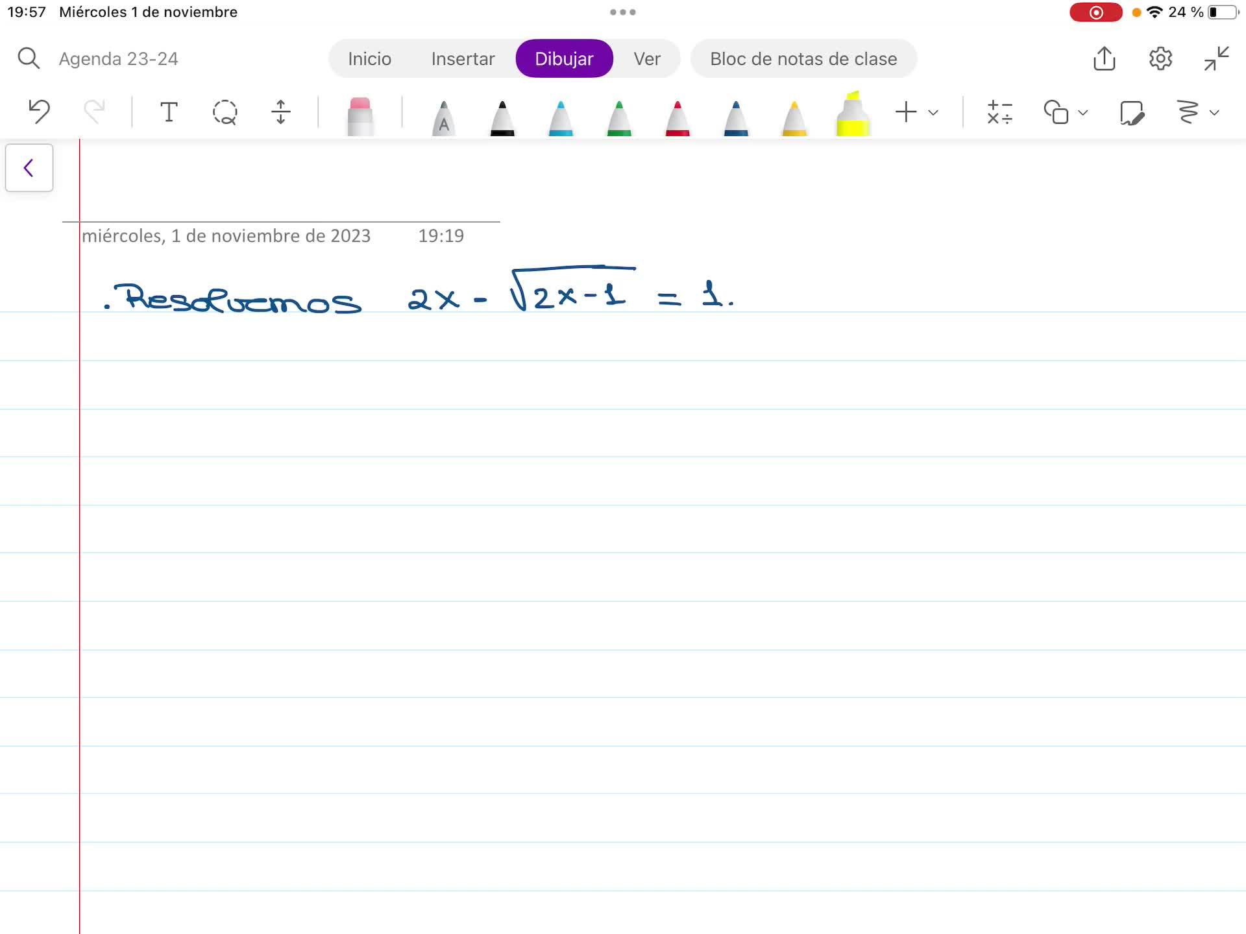Click the Insert space tool icon
Viewport: 1246px width, 934px height.
click(x=280, y=112)
